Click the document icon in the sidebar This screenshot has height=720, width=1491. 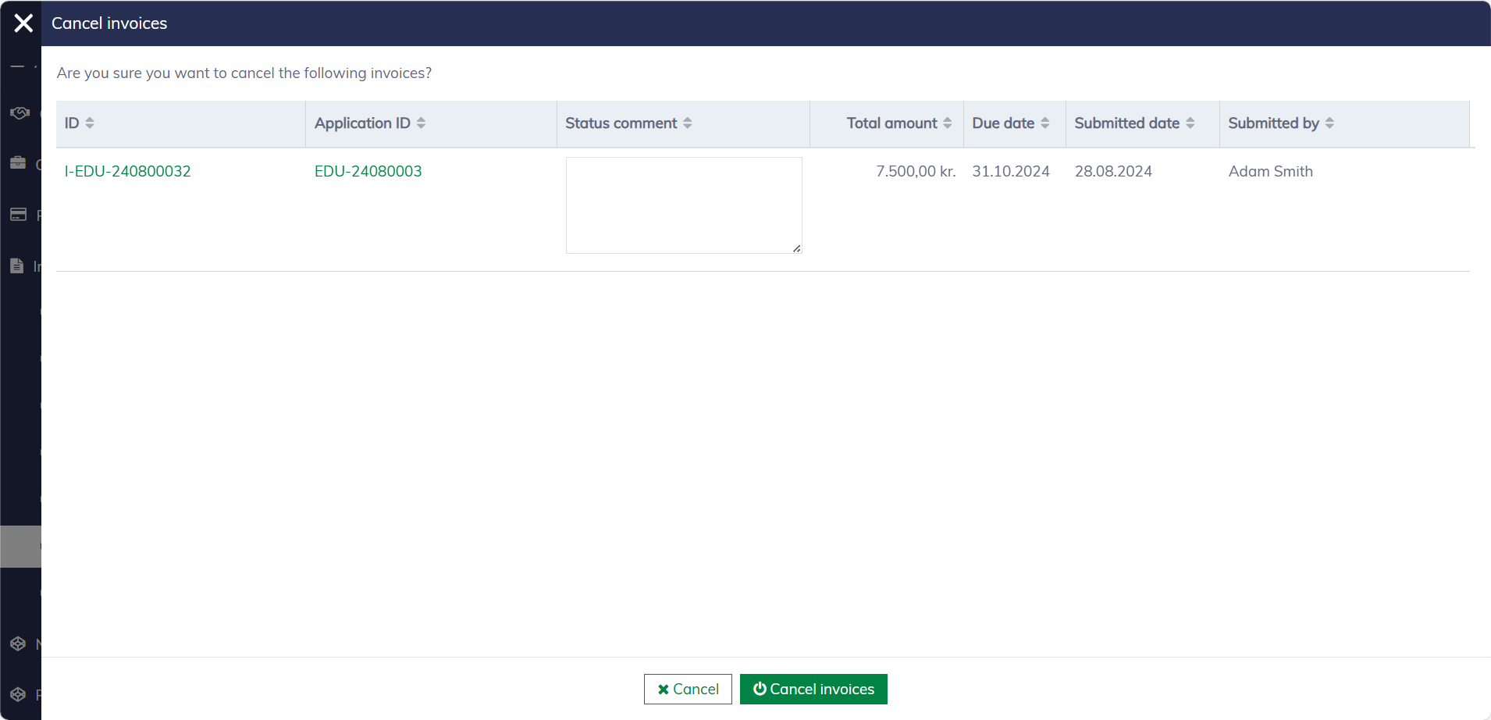pyautogui.click(x=17, y=266)
